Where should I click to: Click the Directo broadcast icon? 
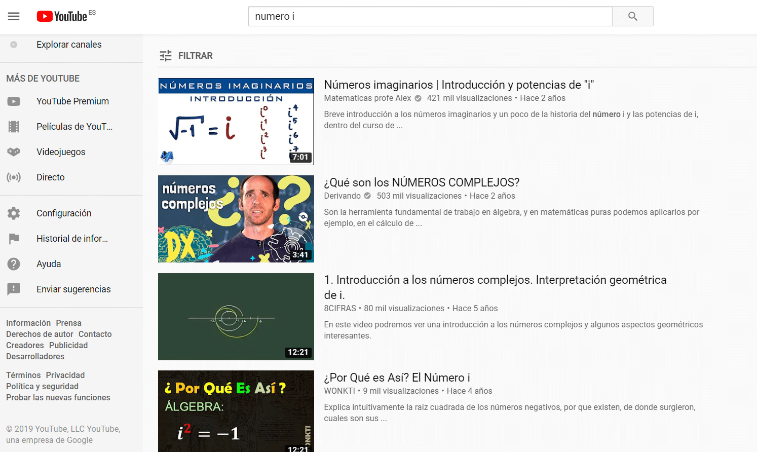[14, 177]
